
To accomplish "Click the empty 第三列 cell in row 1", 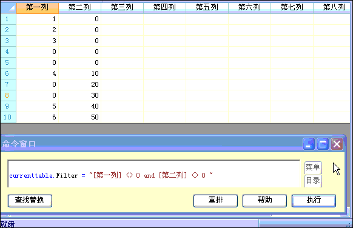I will pos(123,19).
